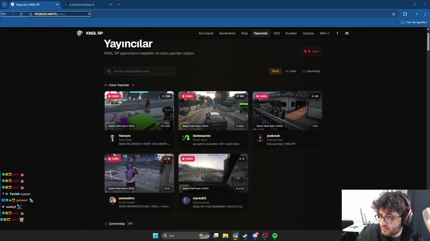Click puducuk streamer name
The width and height of the screenshot is (430, 241).
[x=273, y=136]
